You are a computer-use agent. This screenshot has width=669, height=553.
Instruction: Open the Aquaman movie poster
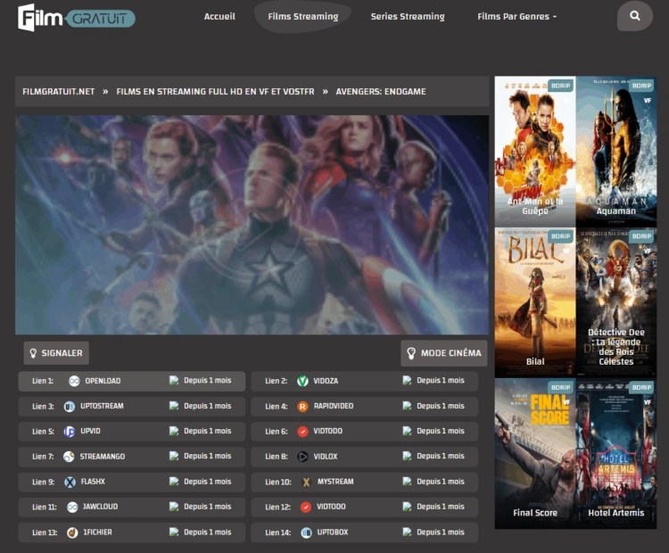pos(616,152)
